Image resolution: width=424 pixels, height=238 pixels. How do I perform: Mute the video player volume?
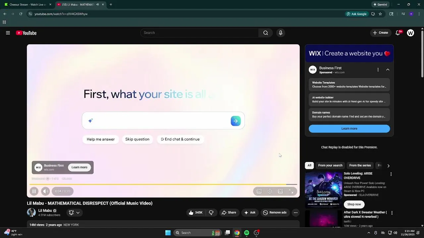[45, 191]
